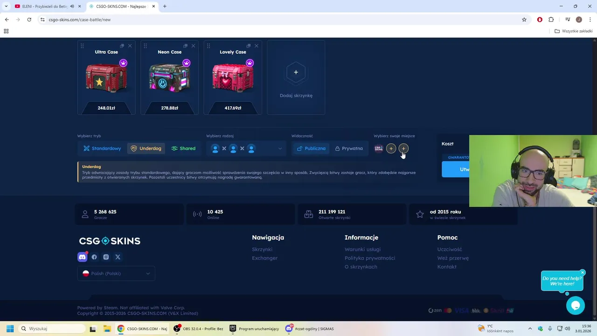Click the CSGO-SKINS footer logo
The image size is (597, 336).
click(110, 241)
